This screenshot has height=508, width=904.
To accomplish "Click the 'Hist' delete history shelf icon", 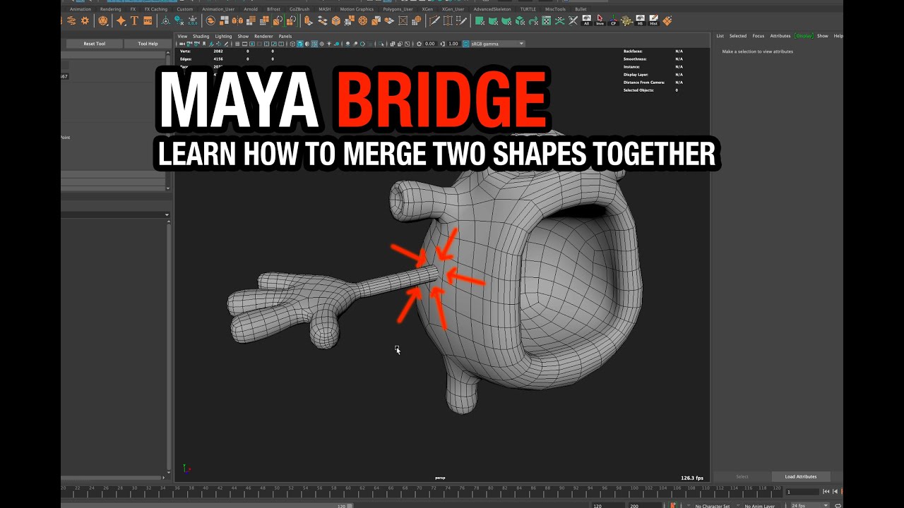I will click(654, 20).
